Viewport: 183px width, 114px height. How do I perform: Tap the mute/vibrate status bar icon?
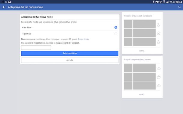coord(157,1)
